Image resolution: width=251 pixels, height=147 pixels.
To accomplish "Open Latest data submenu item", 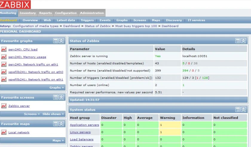I will pyautogui.click(x=66, y=20).
